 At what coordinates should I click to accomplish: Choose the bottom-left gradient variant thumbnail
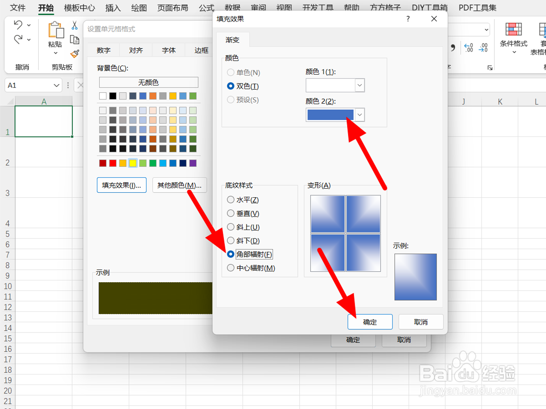[x=328, y=252]
